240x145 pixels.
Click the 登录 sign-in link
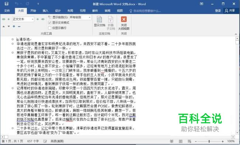217,11
